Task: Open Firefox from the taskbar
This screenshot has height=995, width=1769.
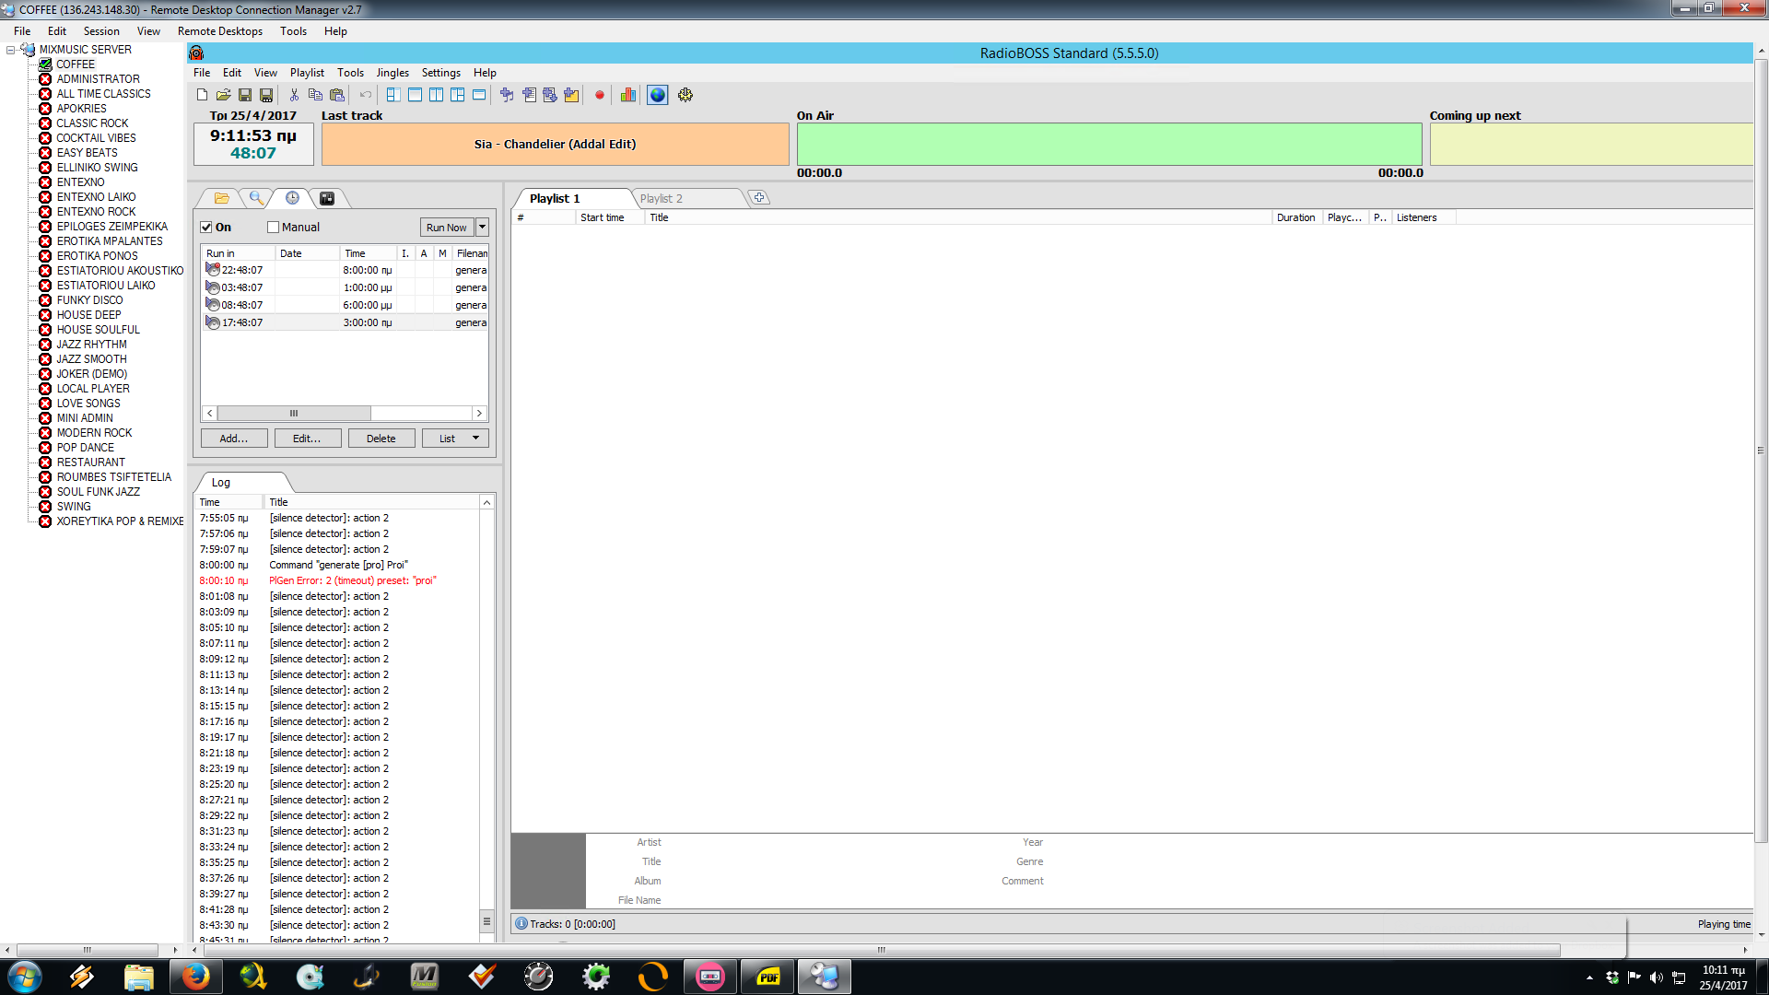Action: pos(195,977)
